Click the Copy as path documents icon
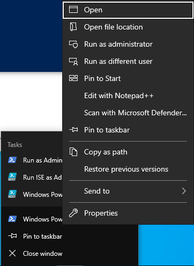 (x=73, y=152)
